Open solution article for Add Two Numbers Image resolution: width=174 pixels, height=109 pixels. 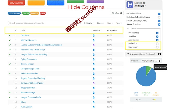pyautogui.click(x=94, y=40)
